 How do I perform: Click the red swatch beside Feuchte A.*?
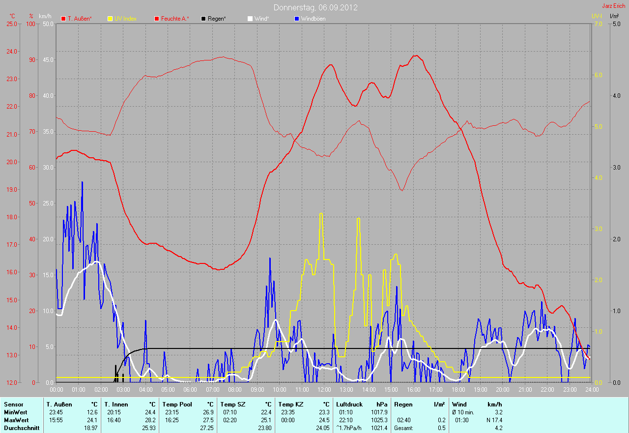[157, 19]
